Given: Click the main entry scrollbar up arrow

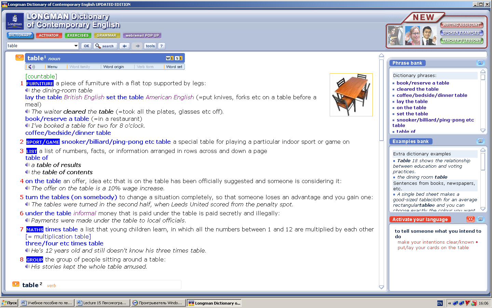Looking at the screenshot, I should click(x=381, y=55).
